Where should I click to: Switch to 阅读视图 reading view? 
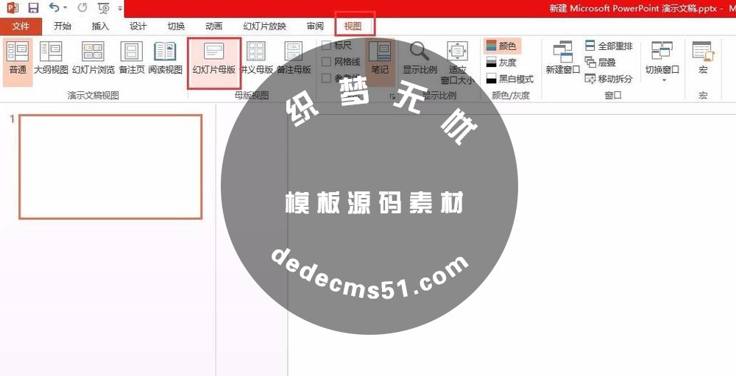(x=165, y=58)
